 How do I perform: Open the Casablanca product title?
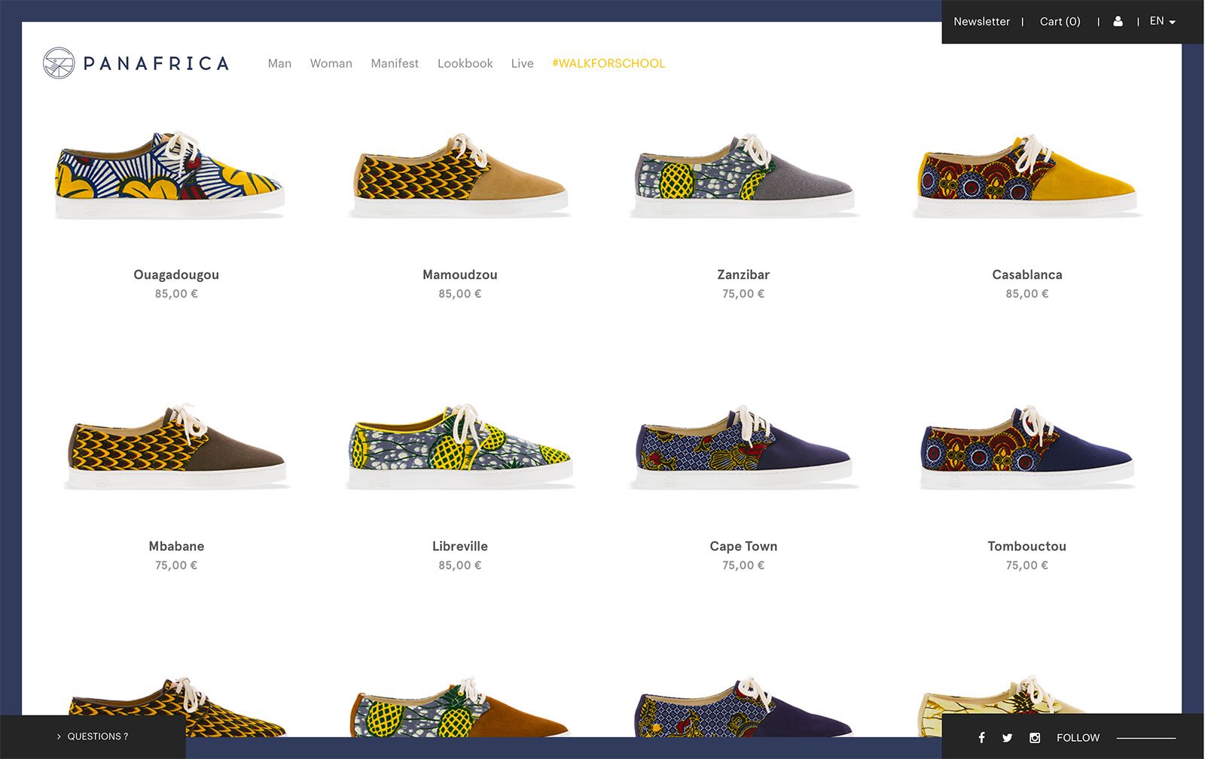click(x=1027, y=275)
